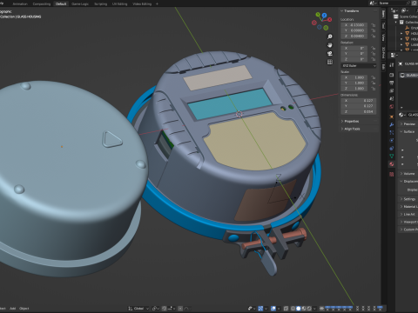Screen dimensions: 418x313
Task: Open the View Layer properties tab
Action: click(x=392, y=90)
